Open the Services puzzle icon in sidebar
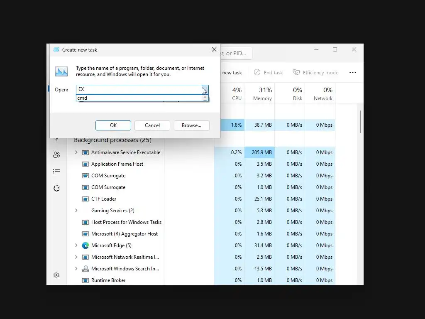Screen dimensions: 425x319 [56, 188]
